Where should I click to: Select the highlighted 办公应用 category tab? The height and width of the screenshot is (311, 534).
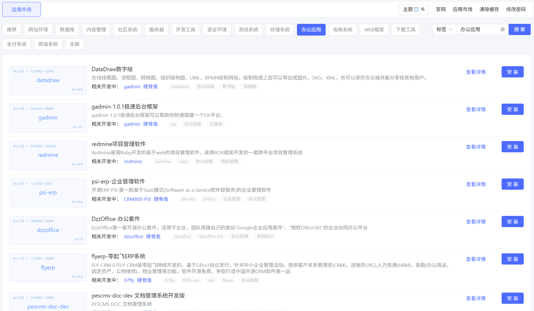tap(311, 30)
